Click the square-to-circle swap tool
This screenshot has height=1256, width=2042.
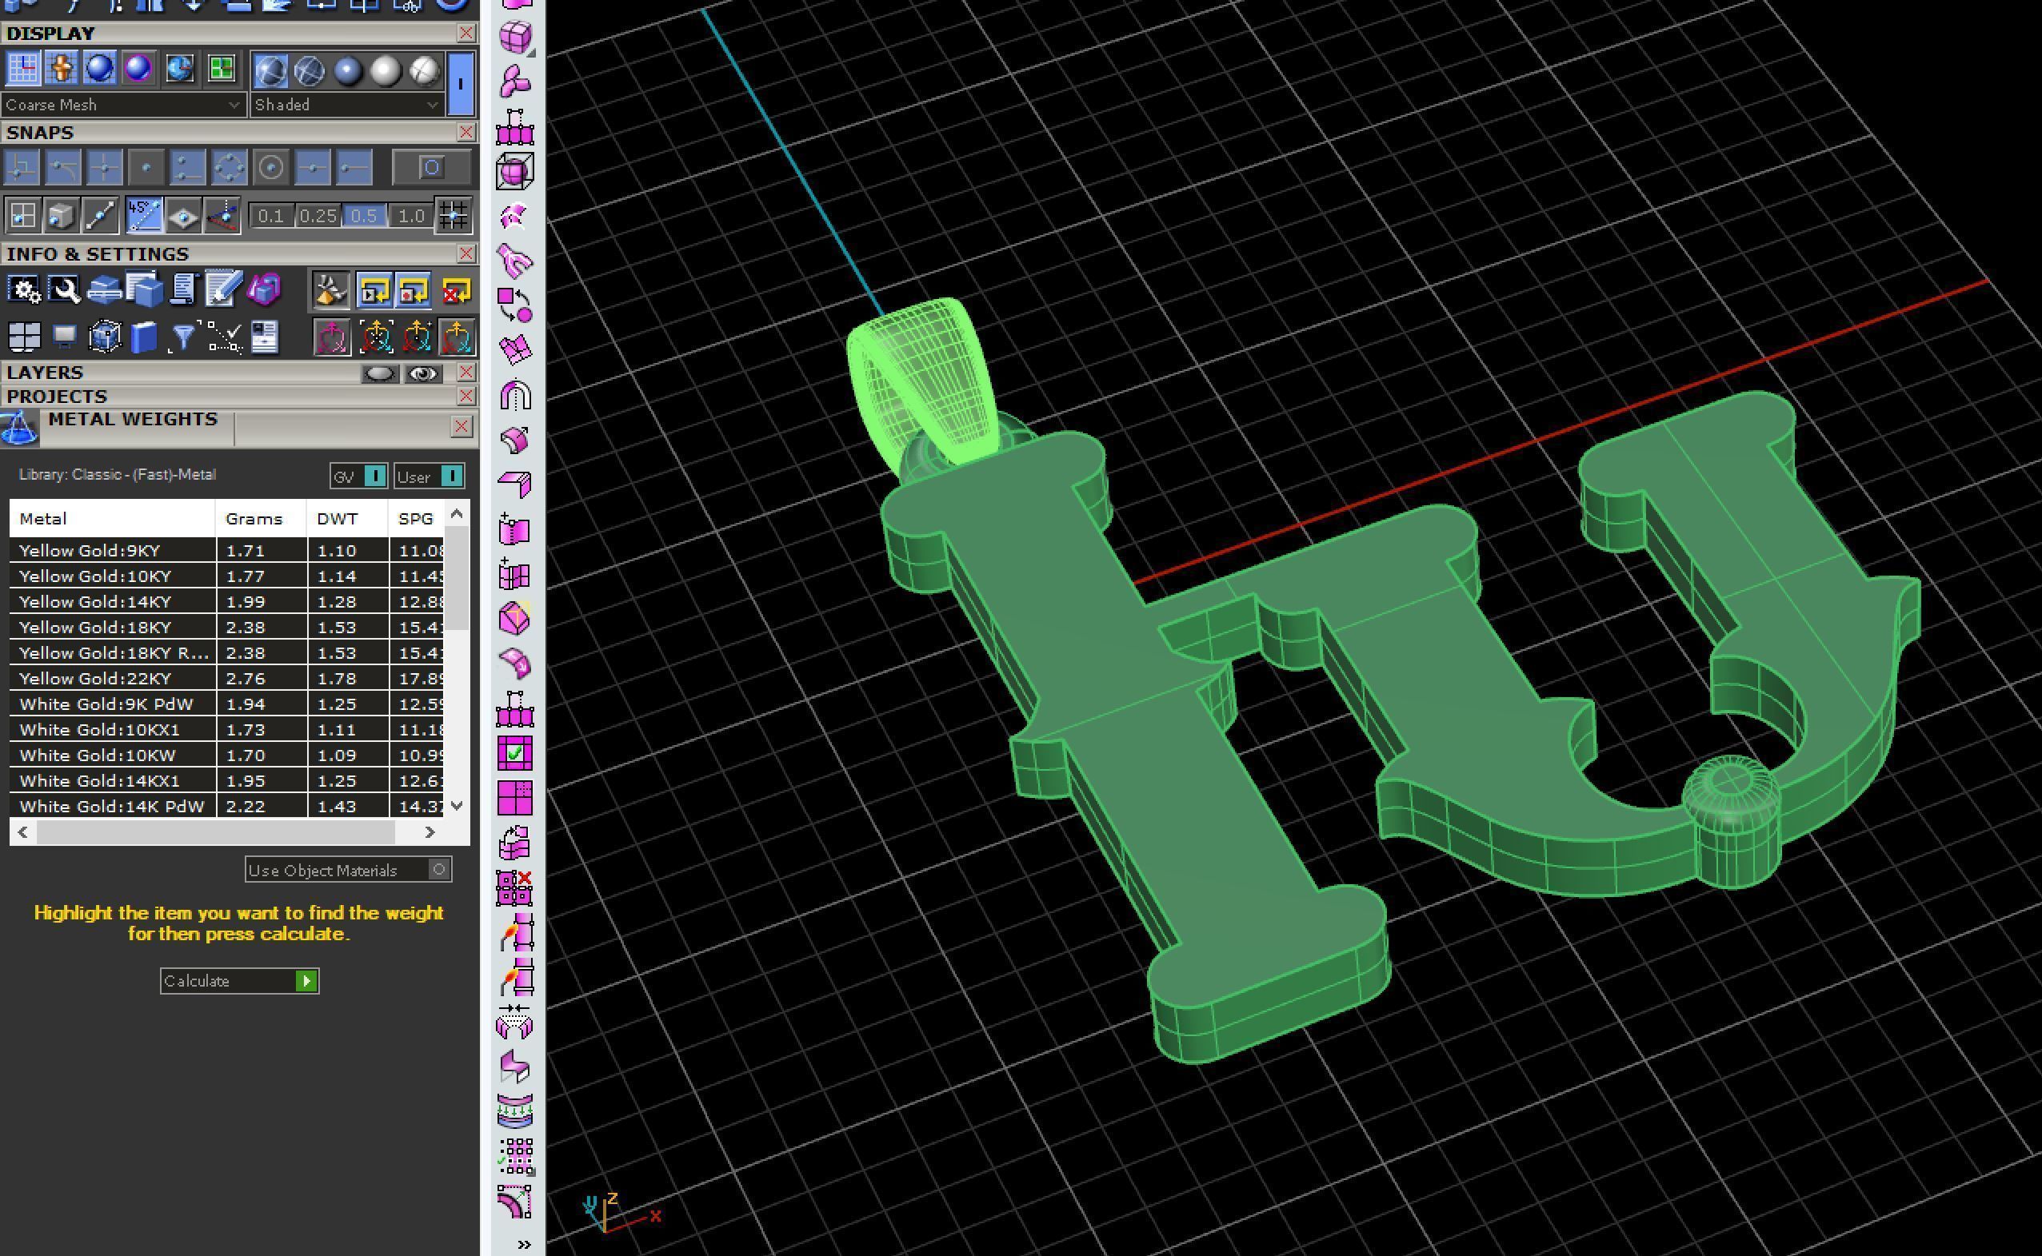pyautogui.click(x=515, y=305)
